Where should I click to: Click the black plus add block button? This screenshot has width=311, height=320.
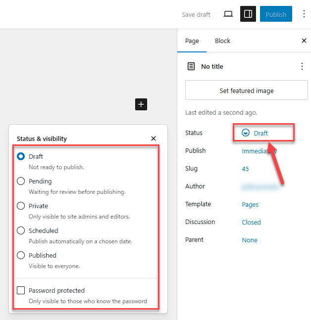(141, 104)
